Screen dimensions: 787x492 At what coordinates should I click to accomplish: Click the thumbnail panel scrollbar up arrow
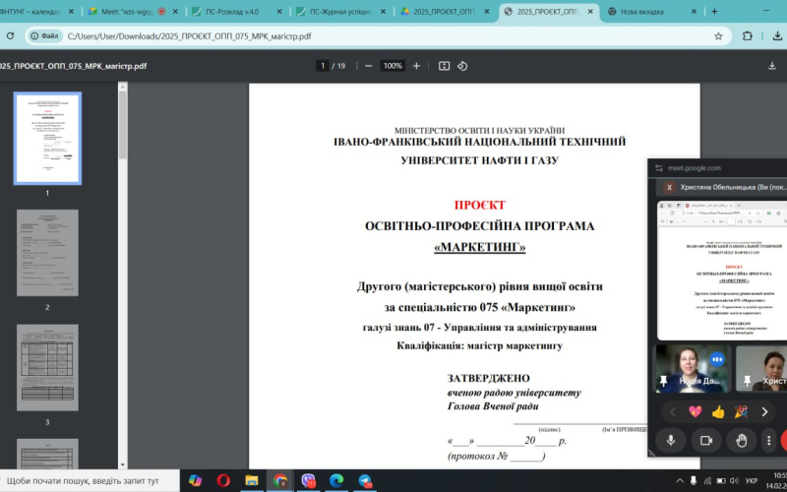click(x=122, y=87)
